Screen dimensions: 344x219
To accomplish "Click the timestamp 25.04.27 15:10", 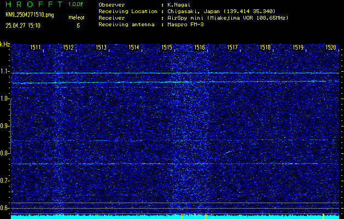I will (23, 26).
